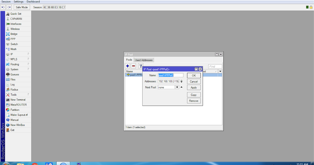Click the Undo arrow in the toolbar
The width and height of the screenshot is (314, 165).
click(3, 7)
